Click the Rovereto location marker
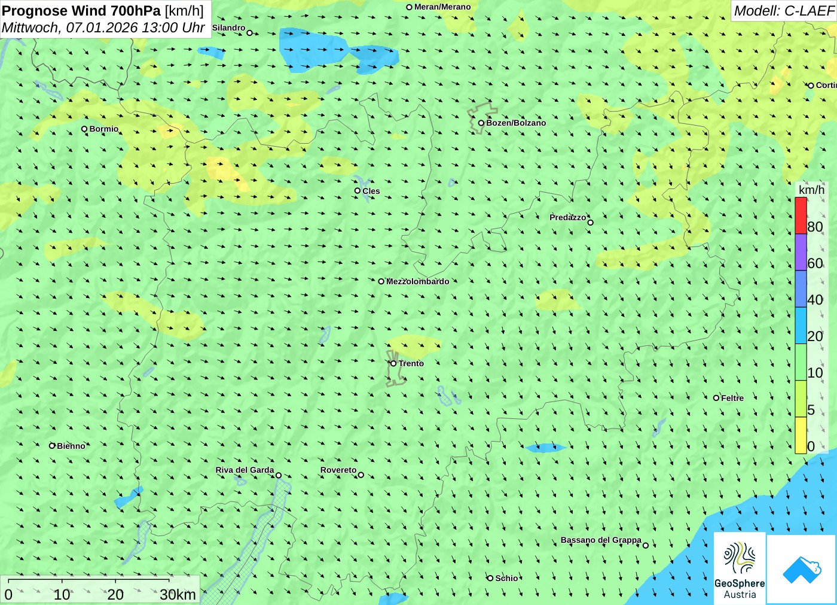This screenshot has width=837, height=605. coord(361,475)
